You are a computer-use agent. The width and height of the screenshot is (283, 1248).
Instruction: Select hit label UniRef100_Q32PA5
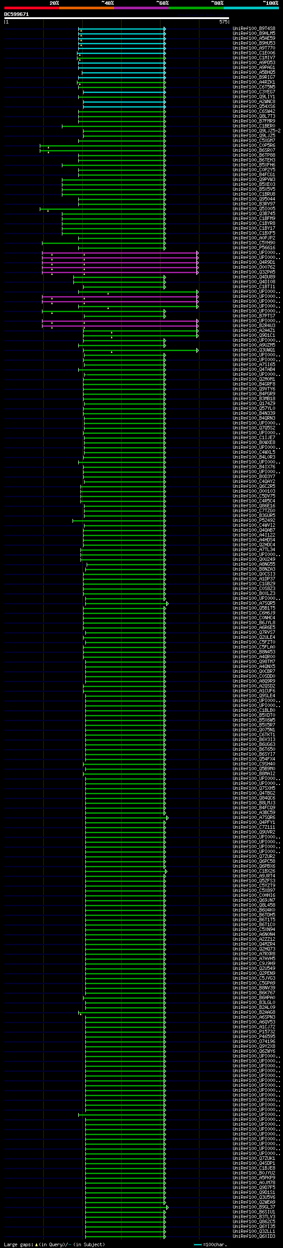pyautogui.click(x=254, y=272)
